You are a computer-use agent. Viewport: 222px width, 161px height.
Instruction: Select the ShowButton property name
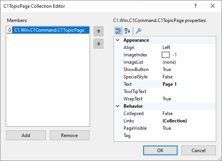point(136,69)
